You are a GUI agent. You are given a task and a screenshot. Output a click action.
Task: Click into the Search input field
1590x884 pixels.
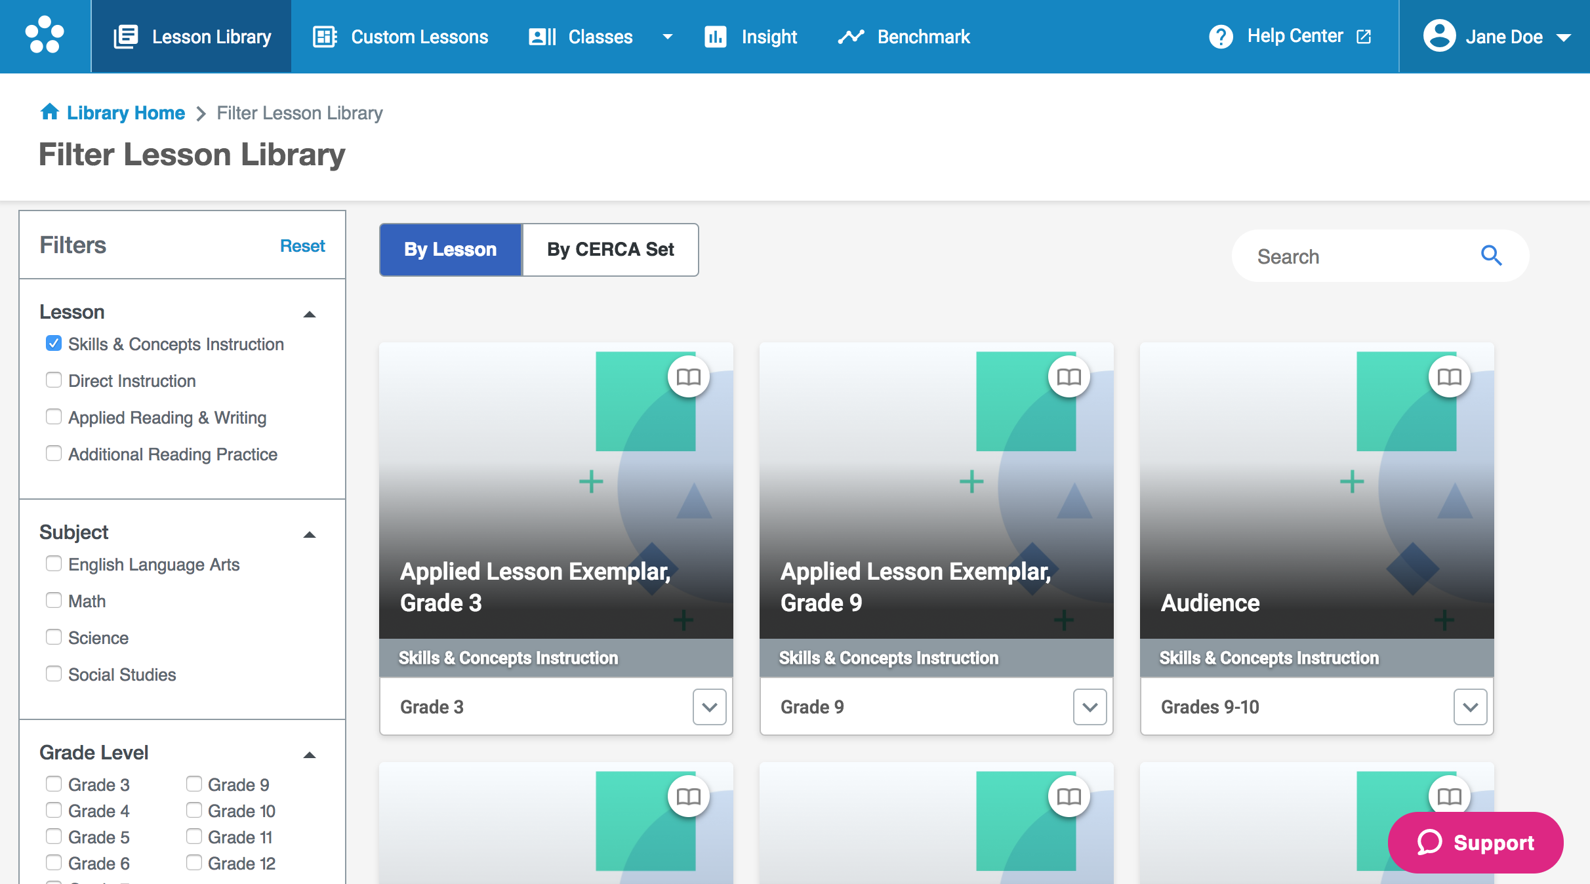[x=1364, y=256]
